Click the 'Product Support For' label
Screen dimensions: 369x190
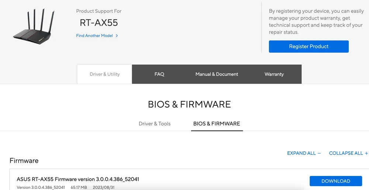[99, 11]
